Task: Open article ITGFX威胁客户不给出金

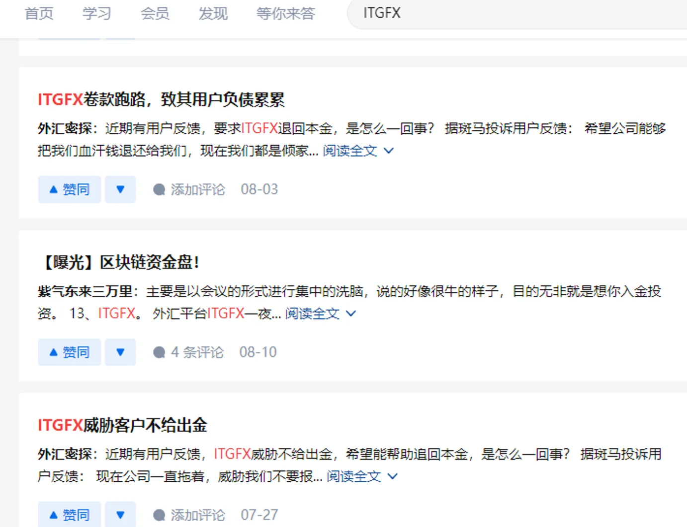Action: coord(122,425)
